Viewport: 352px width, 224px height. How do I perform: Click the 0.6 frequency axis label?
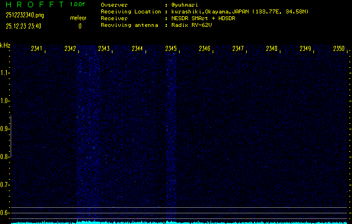click(4, 213)
